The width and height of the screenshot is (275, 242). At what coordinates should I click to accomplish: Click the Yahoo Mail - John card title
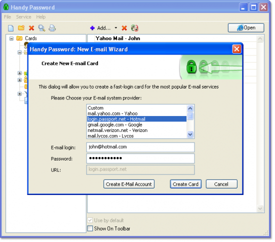pyautogui.click(x=118, y=38)
